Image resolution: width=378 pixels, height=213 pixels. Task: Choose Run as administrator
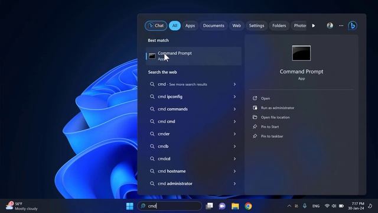pos(278,108)
